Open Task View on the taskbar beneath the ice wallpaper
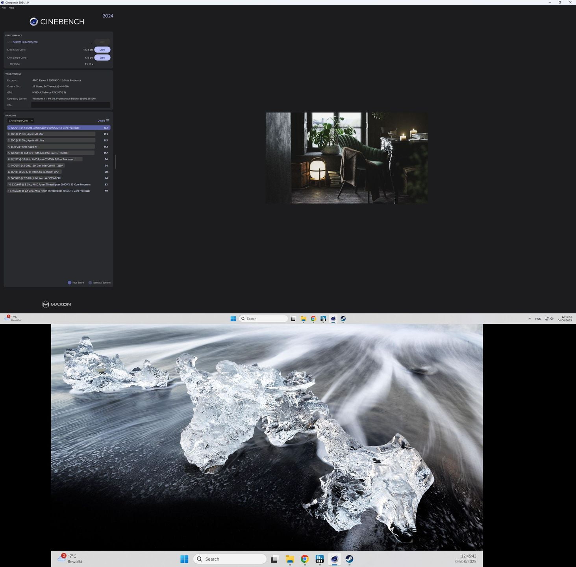Viewport: 576px width, 567px height. (275, 559)
